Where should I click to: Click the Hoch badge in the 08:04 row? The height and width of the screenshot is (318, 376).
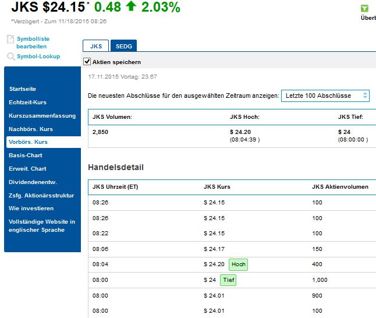(x=239, y=264)
